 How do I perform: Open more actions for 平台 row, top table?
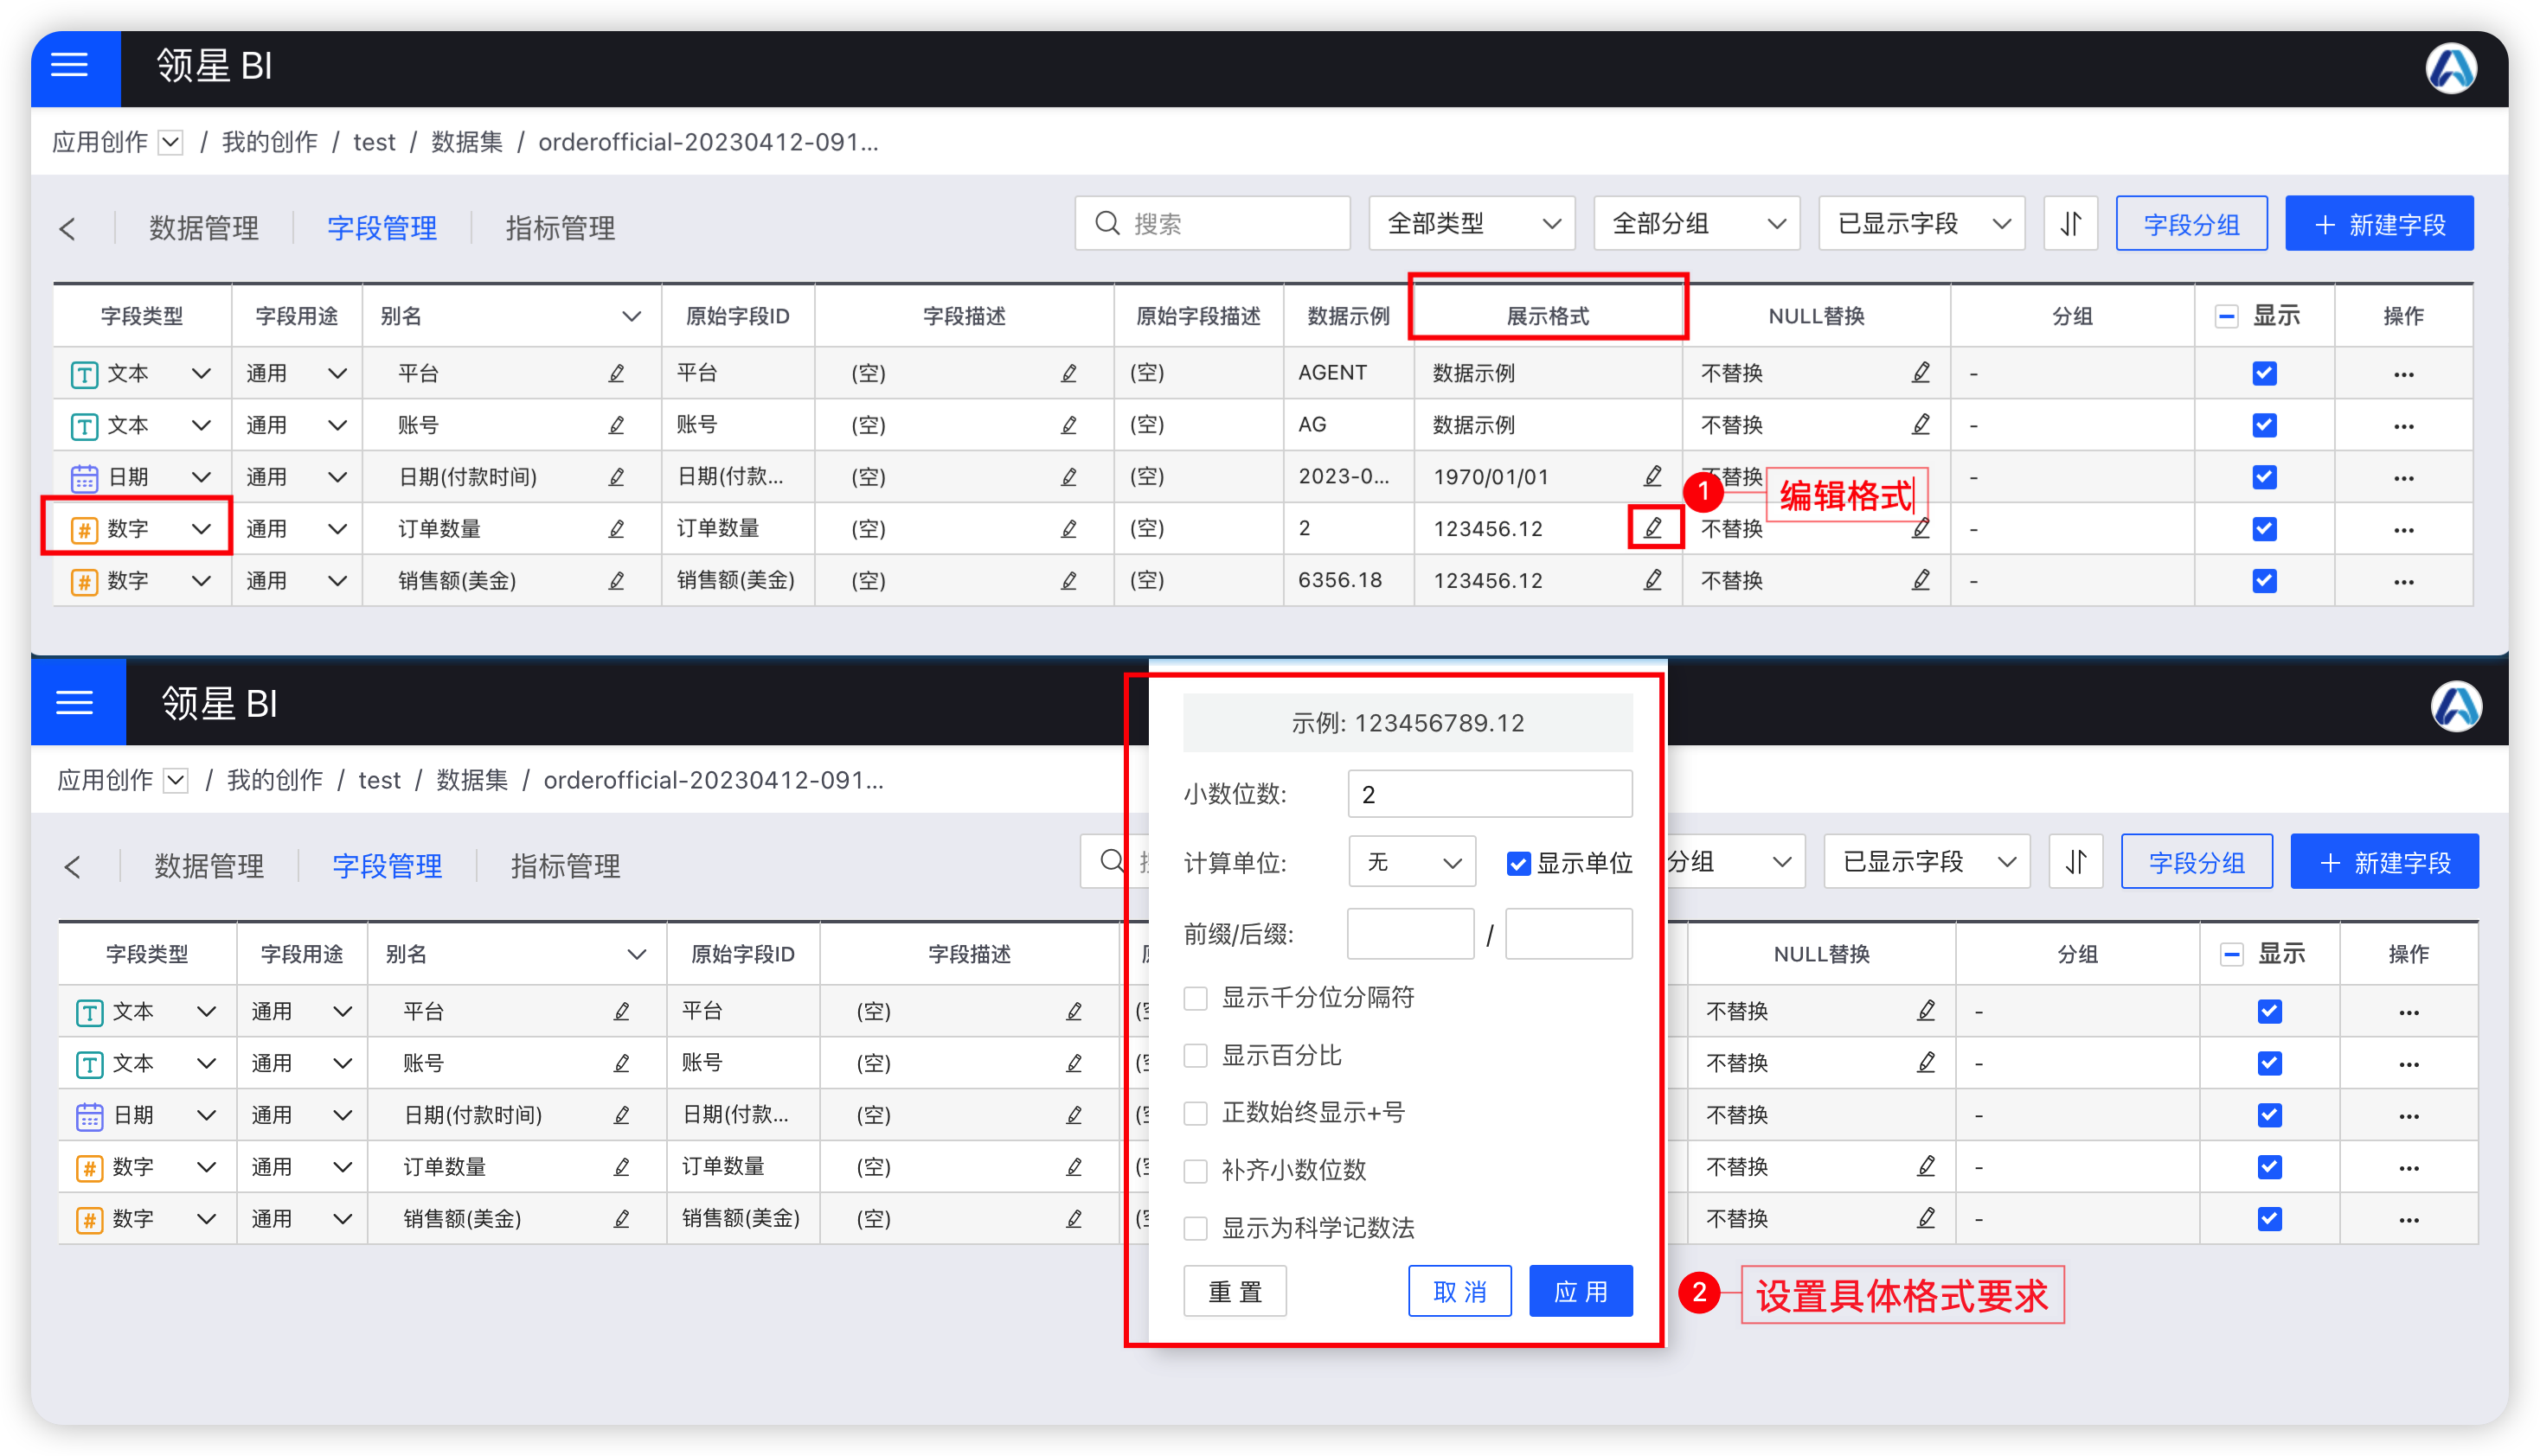pos(2403,374)
